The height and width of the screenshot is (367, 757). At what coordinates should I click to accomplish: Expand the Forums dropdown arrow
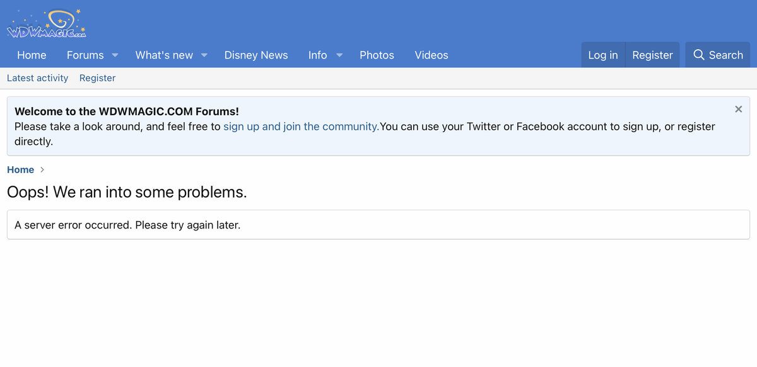[115, 55]
